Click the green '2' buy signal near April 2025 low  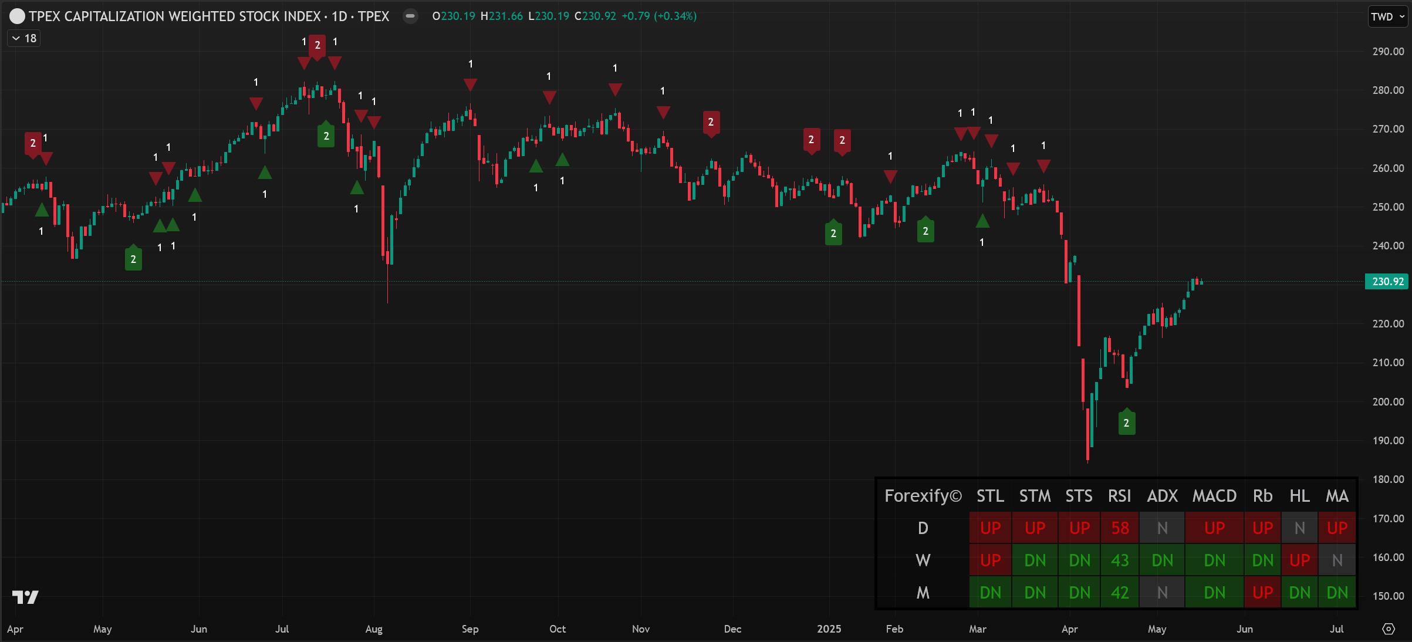click(1126, 423)
